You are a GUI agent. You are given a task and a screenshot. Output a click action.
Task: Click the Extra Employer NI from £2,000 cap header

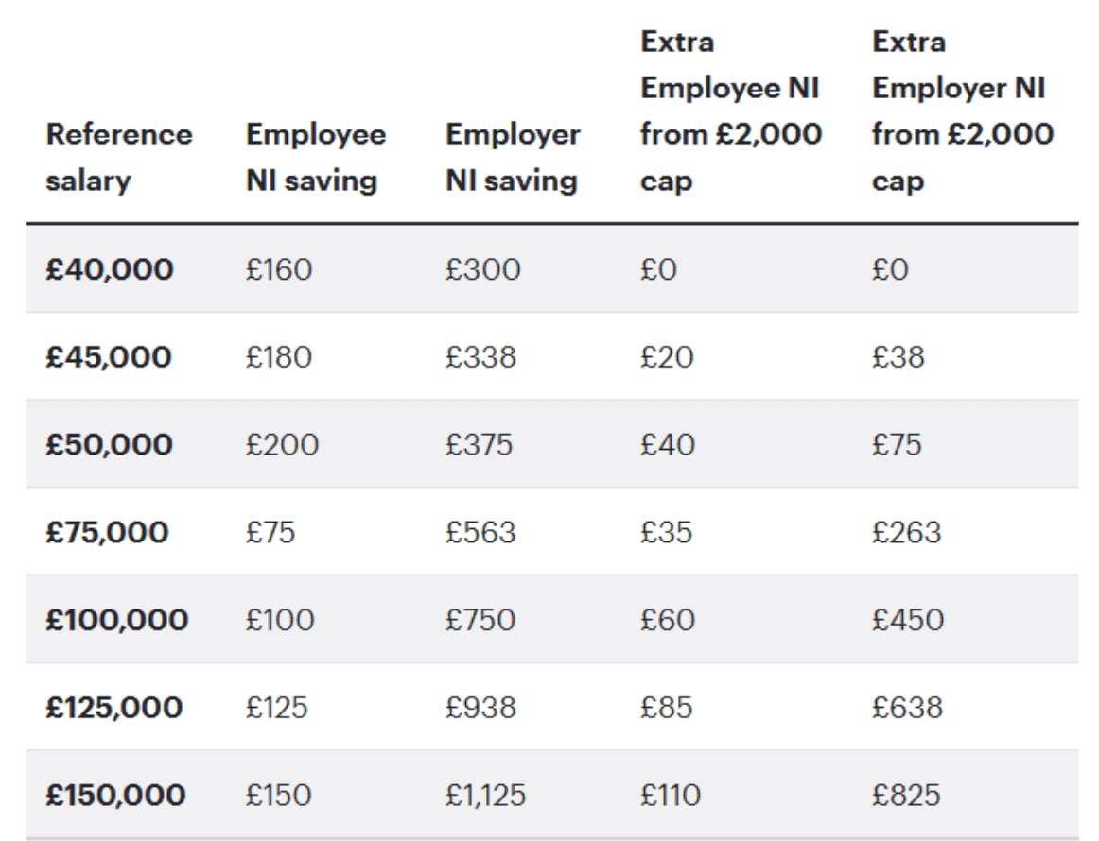(962, 112)
